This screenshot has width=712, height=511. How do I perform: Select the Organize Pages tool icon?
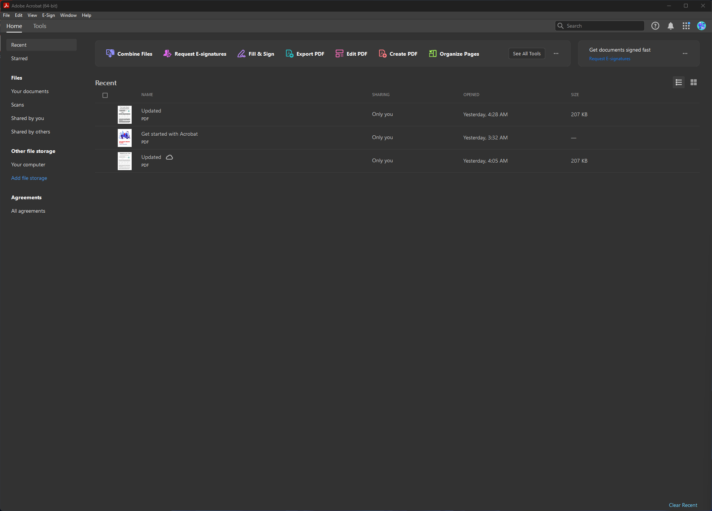[x=433, y=53]
